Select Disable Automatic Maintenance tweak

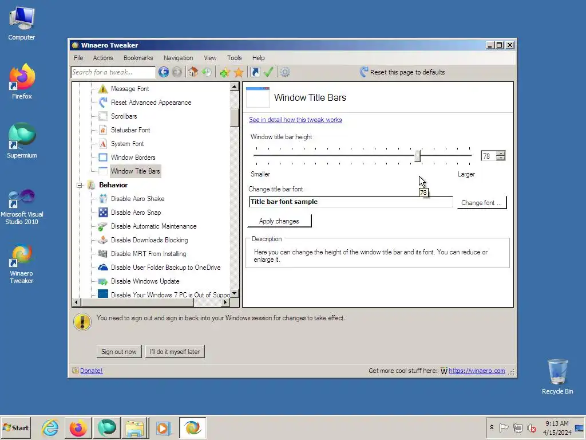(x=153, y=226)
